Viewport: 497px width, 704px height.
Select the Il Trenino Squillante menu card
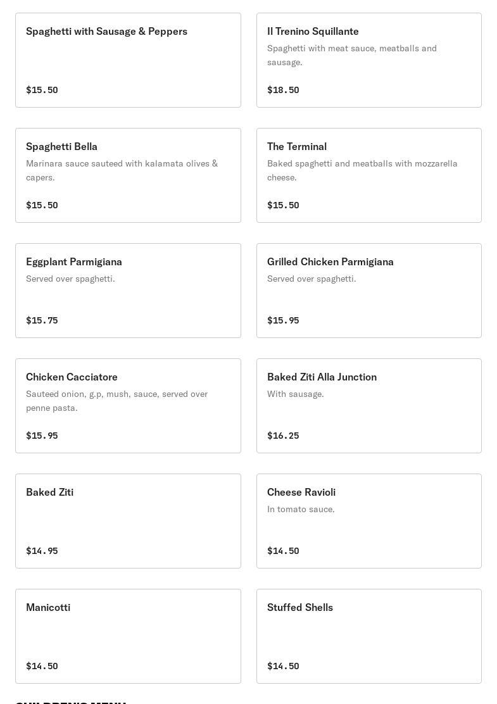369,60
